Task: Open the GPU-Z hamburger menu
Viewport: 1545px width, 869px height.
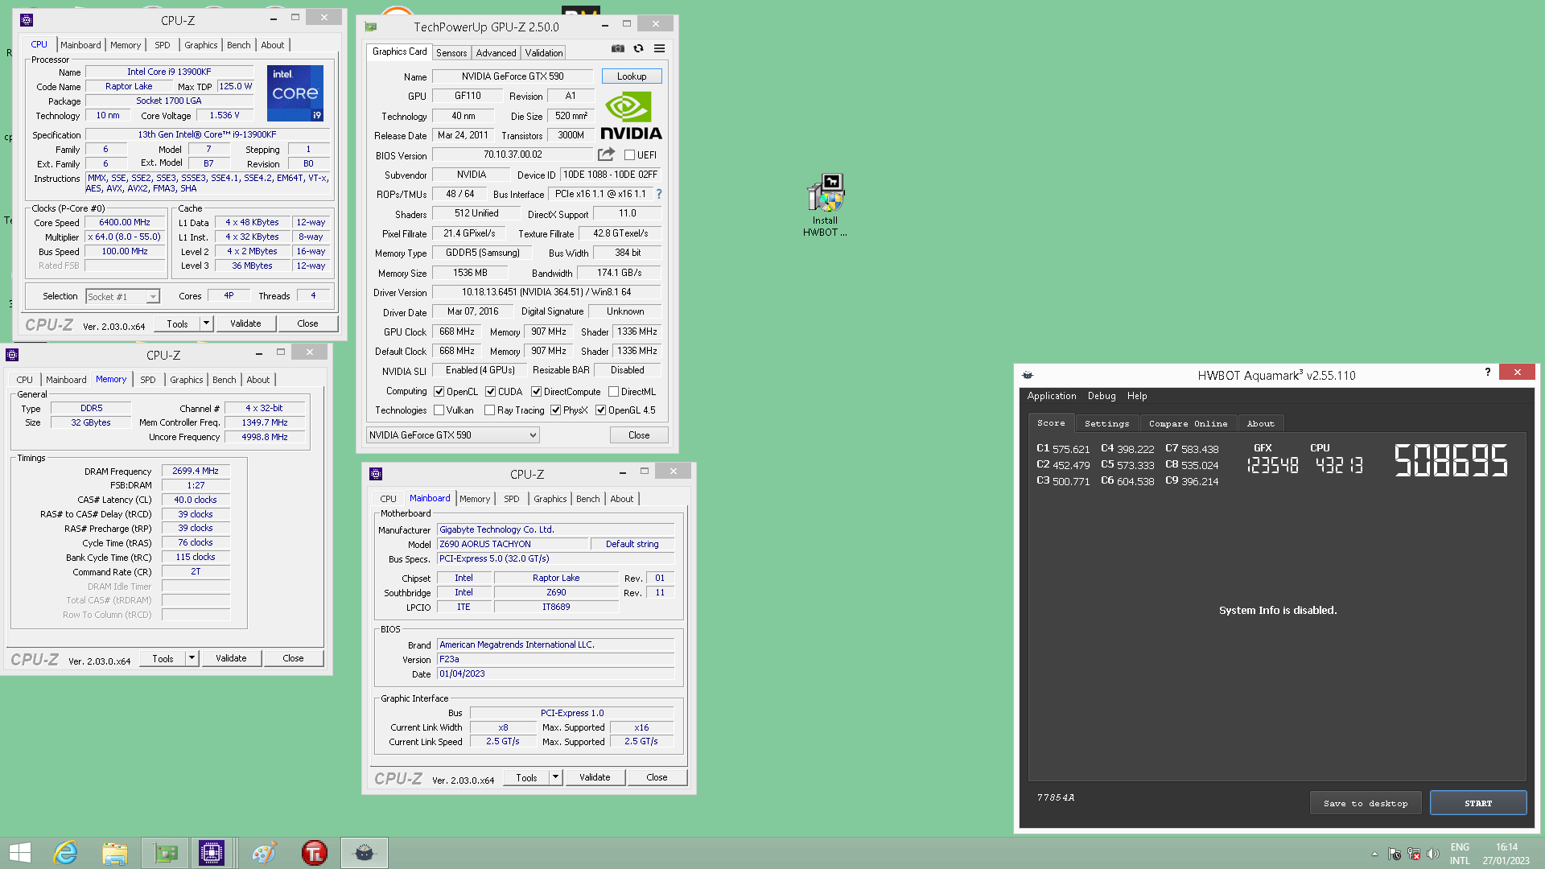Action: pyautogui.click(x=660, y=49)
